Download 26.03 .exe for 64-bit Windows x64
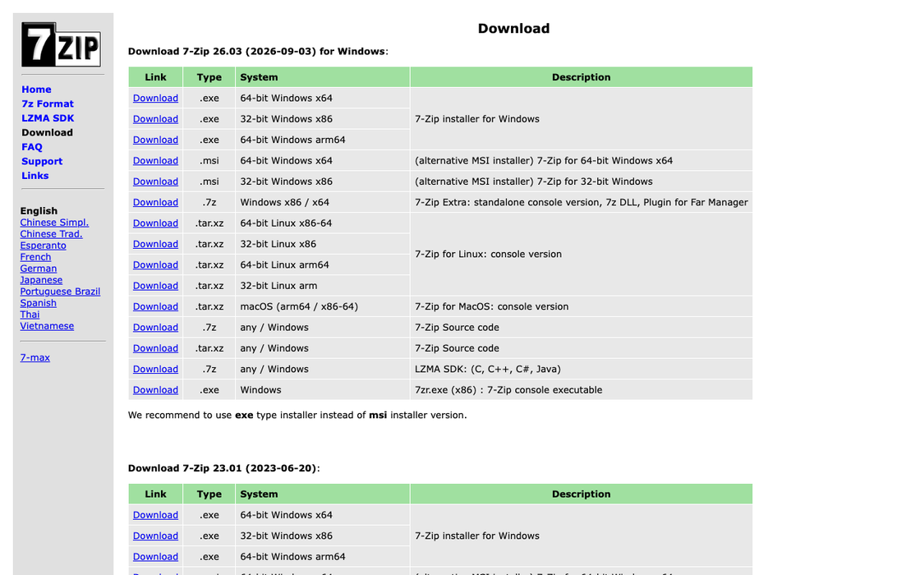The width and height of the screenshot is (920, 575). (x=155, y=98)
